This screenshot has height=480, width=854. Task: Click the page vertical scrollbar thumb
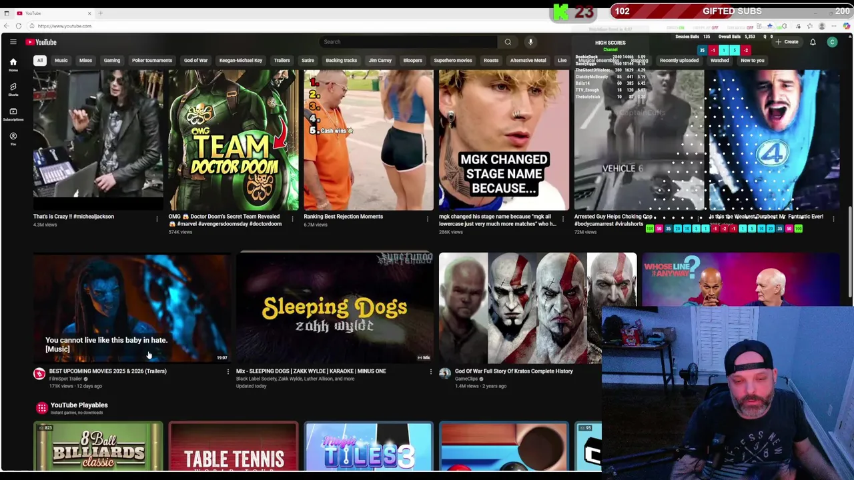851,252
